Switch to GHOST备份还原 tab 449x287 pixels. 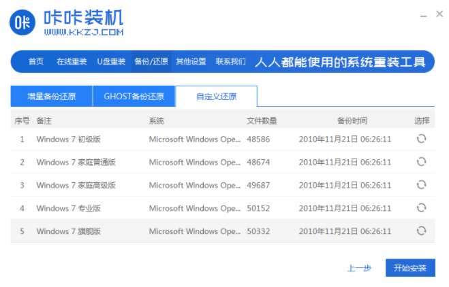click(x=134, y=97)
